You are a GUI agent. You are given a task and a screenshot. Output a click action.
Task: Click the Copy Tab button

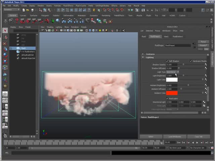(x=199, y=137)
